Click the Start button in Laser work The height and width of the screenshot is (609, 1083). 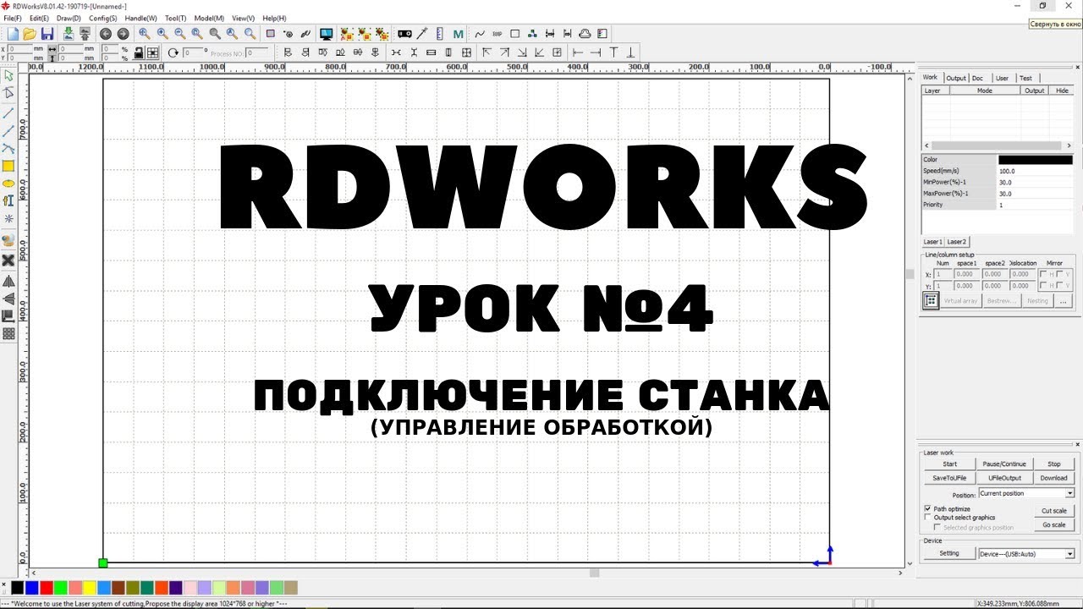click(949, 464)
